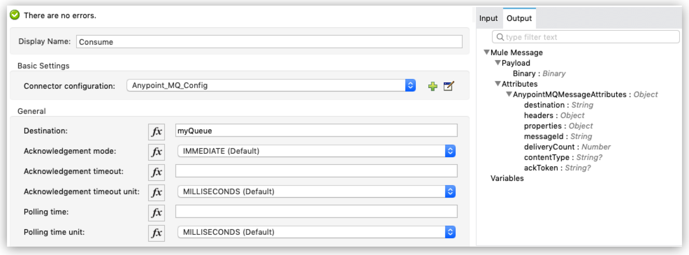Collapse the AnypointMQMessageAttributes node
689x255 pixels.
(x=508, y=94)
